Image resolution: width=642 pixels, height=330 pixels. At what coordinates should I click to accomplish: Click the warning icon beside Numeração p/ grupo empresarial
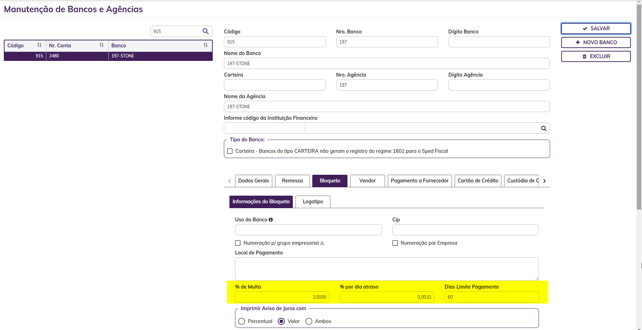coord(322,243)
